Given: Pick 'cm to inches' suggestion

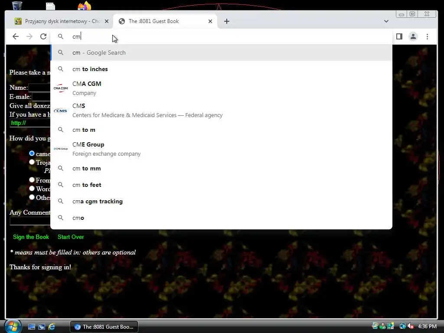Looking at the screenshot, I should point(222,69).
